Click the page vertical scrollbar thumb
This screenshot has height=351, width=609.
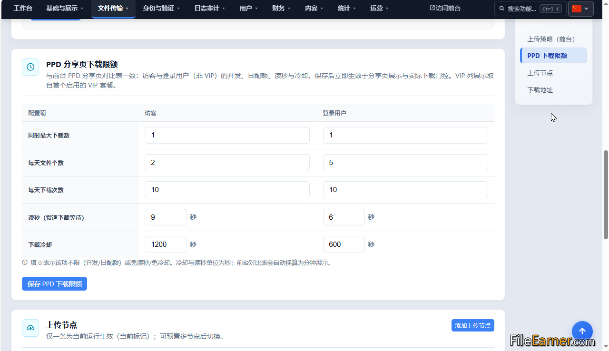click(606, 195)
